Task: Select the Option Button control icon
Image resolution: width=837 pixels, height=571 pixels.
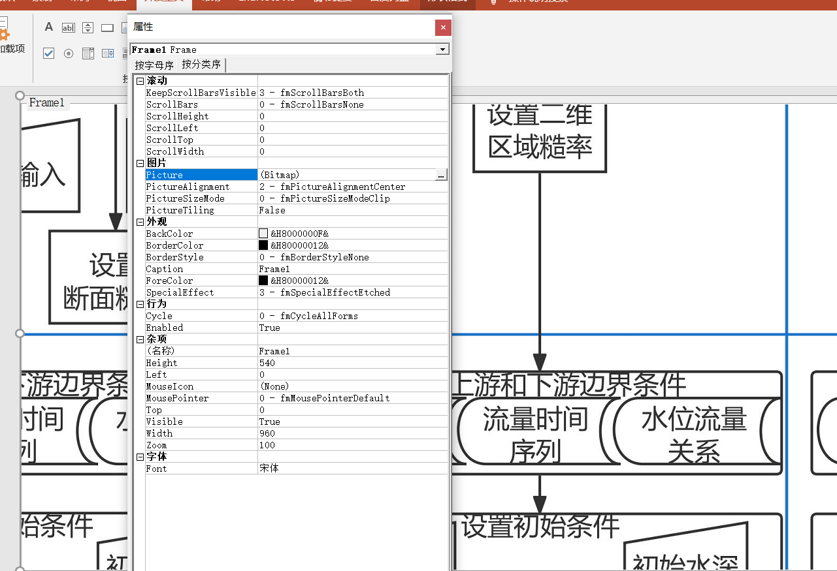Action: coord(69,54)
